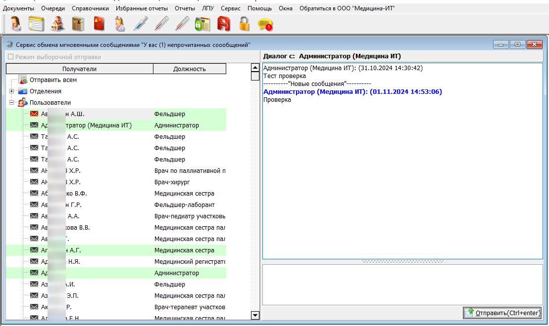
Task: Click the Отправить(Ctrl+enter) button
Action: pyautogui.click(x=502, y=313)
